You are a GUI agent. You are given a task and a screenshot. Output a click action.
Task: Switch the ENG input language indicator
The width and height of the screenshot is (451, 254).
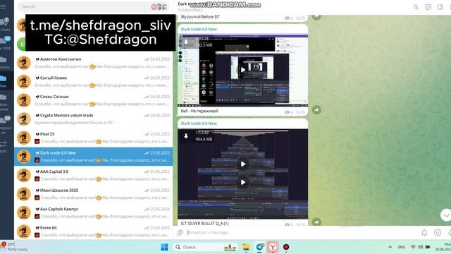[x=402, y=247]
